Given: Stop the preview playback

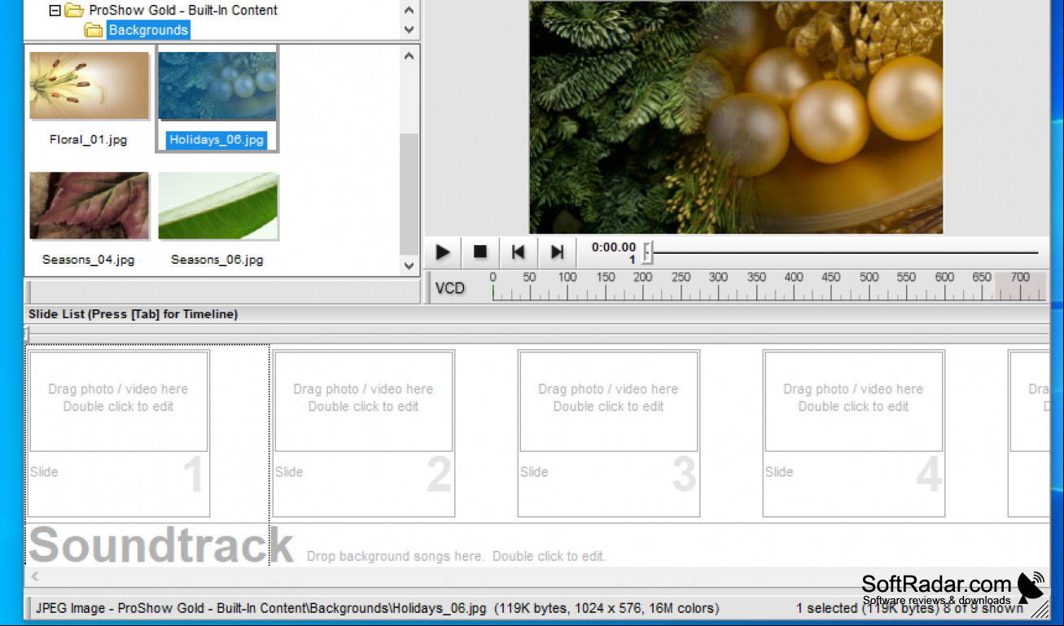Looking at the screenshot, I should point(480,252).
